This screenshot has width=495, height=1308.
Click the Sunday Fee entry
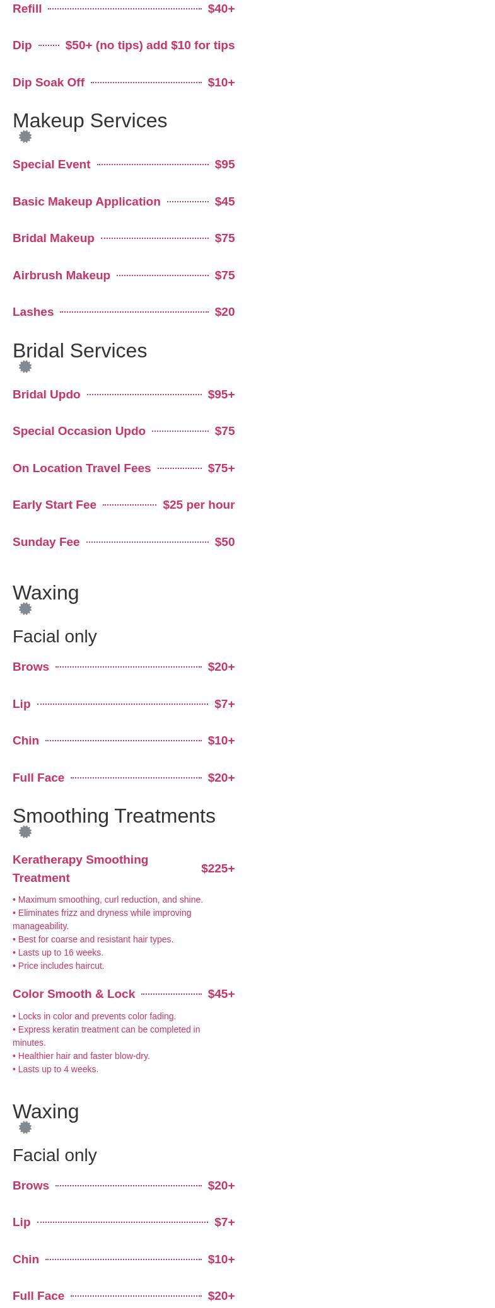pyautogui.click(x=46, y=542)
